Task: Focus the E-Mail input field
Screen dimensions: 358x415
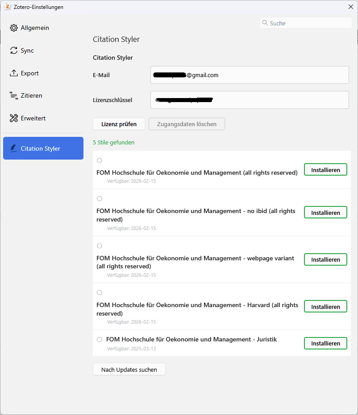Action: 250,75
